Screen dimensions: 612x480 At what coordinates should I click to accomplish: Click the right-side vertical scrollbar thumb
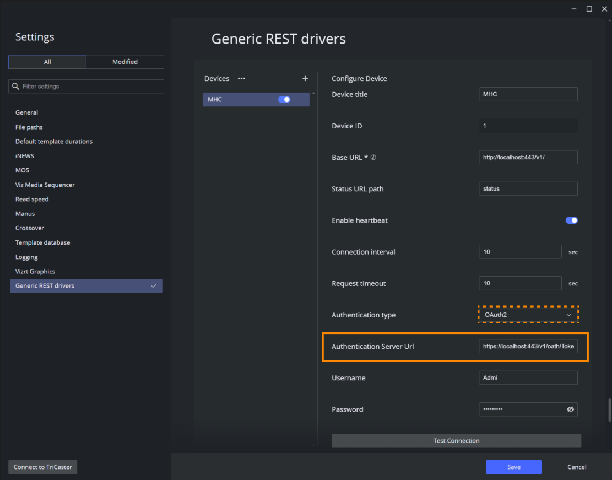(609, 410)
